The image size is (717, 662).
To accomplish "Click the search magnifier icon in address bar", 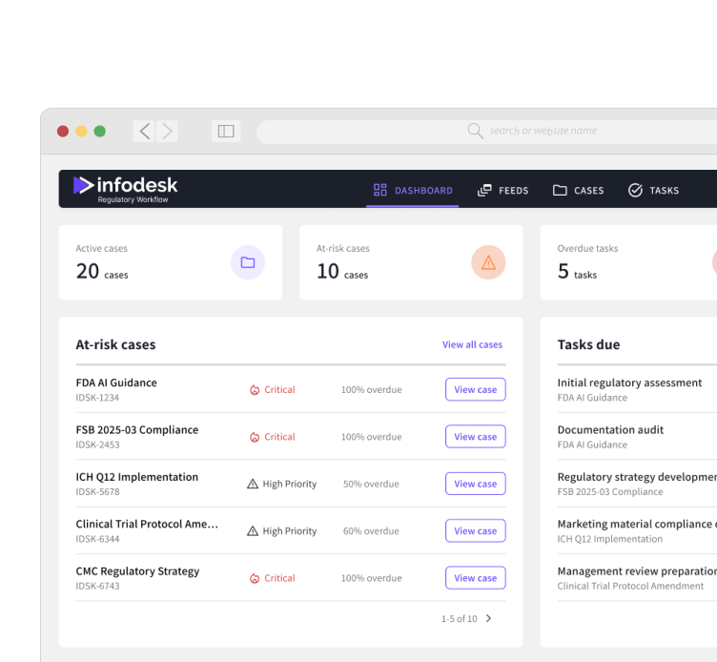I will [x=475, y=131].
